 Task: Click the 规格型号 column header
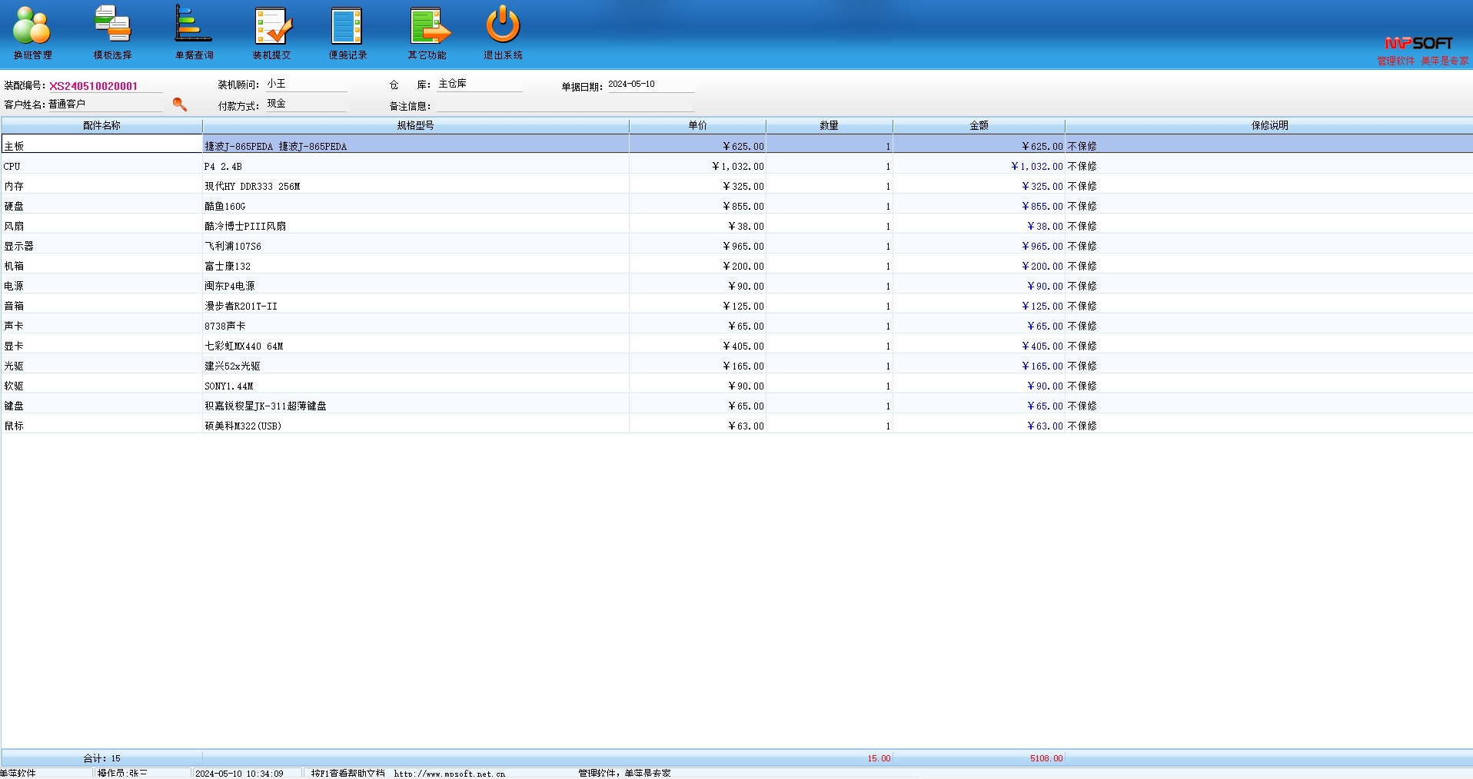415,126
